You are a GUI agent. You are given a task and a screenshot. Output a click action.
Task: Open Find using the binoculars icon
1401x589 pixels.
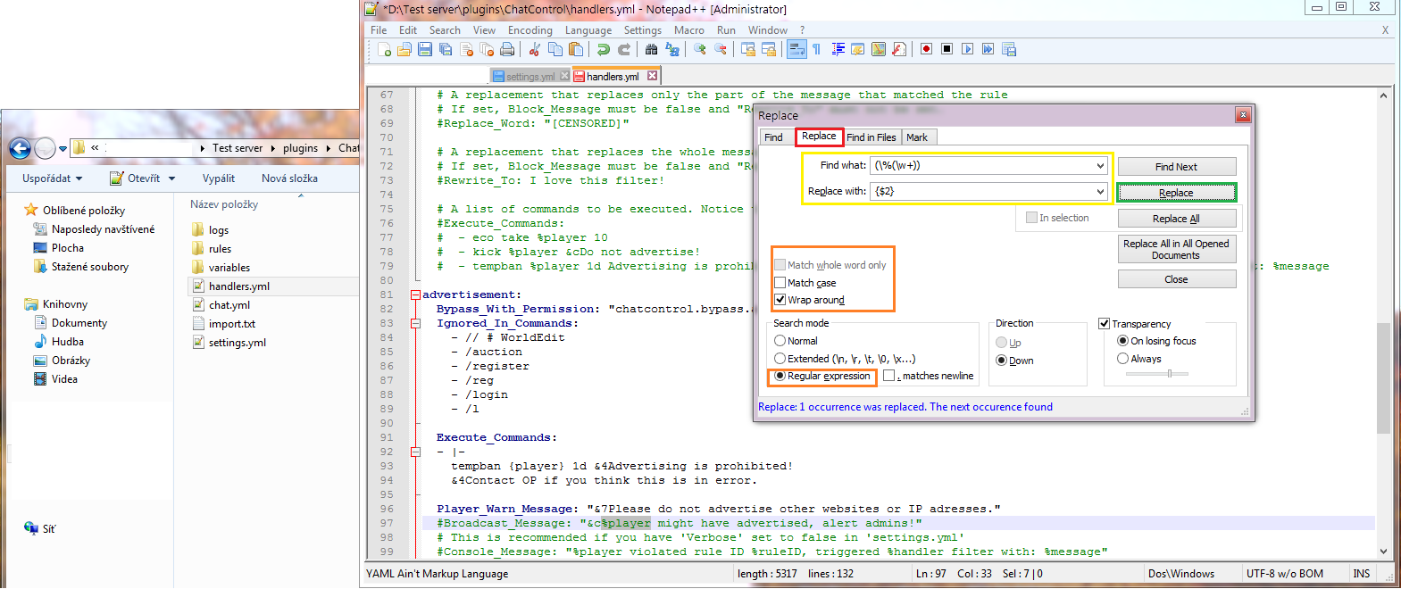tap(651, 50)
